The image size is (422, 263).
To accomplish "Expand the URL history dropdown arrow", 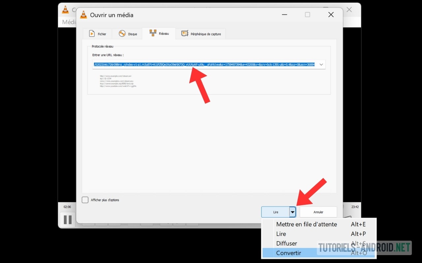I will [321, 64].
